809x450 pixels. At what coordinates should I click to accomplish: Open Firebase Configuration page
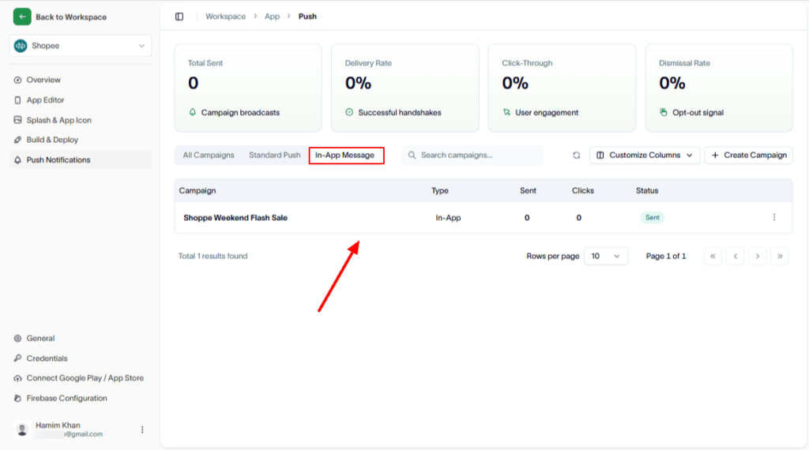(x=66, y=399)
